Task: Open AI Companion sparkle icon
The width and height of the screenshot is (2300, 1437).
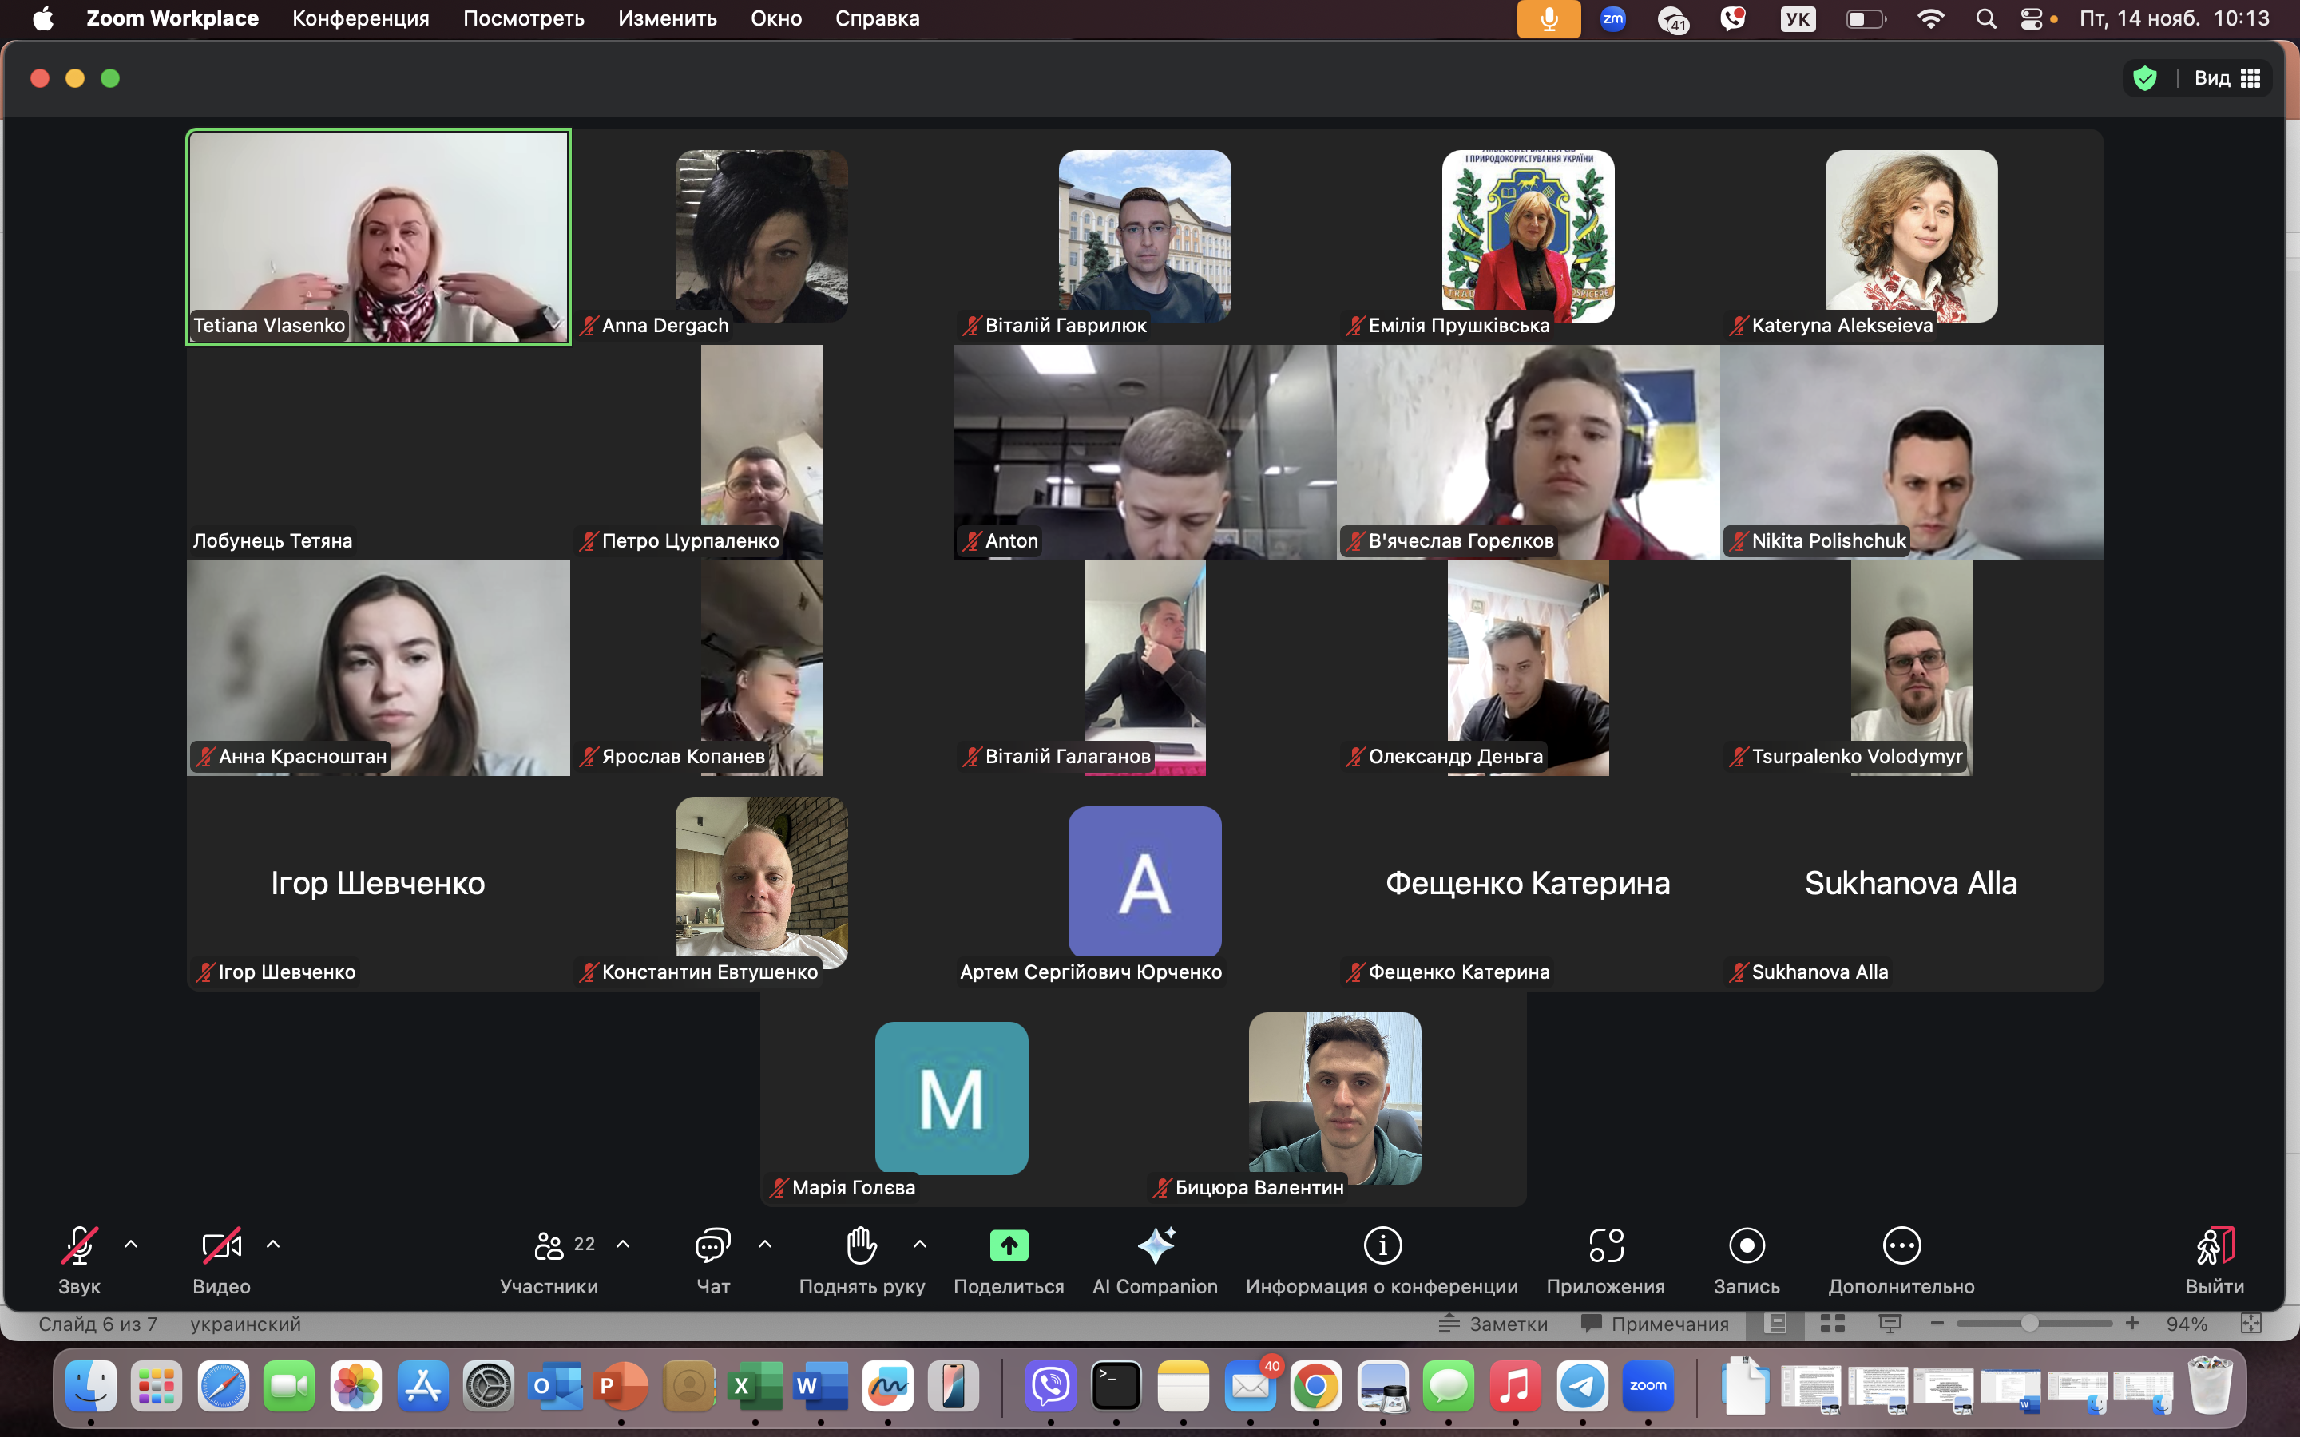Action: (1156, 1245)
